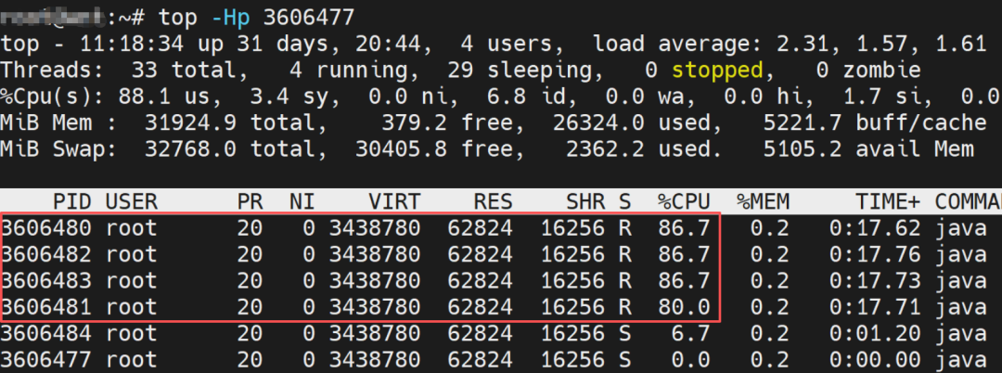Click '29 sleeping' threads count

(520, 71)
